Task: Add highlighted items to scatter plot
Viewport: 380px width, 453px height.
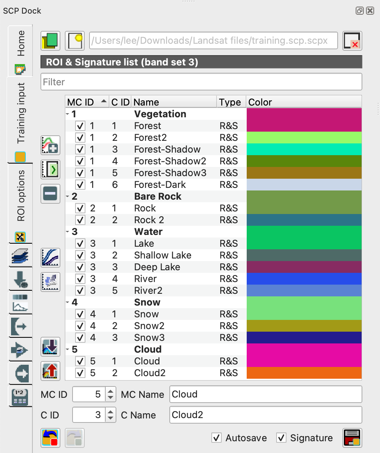Action: tap(50, 282)
